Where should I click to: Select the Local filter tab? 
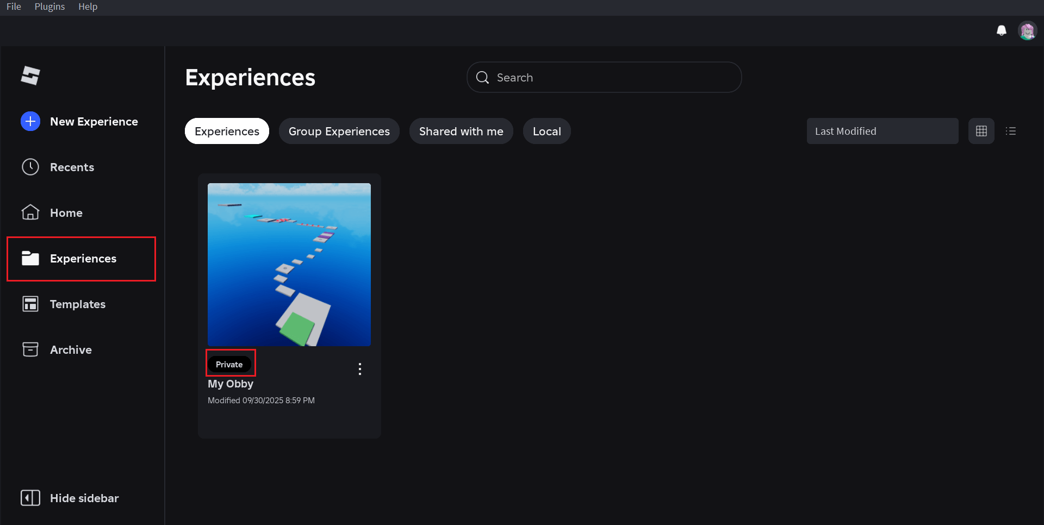pos(546,131)
